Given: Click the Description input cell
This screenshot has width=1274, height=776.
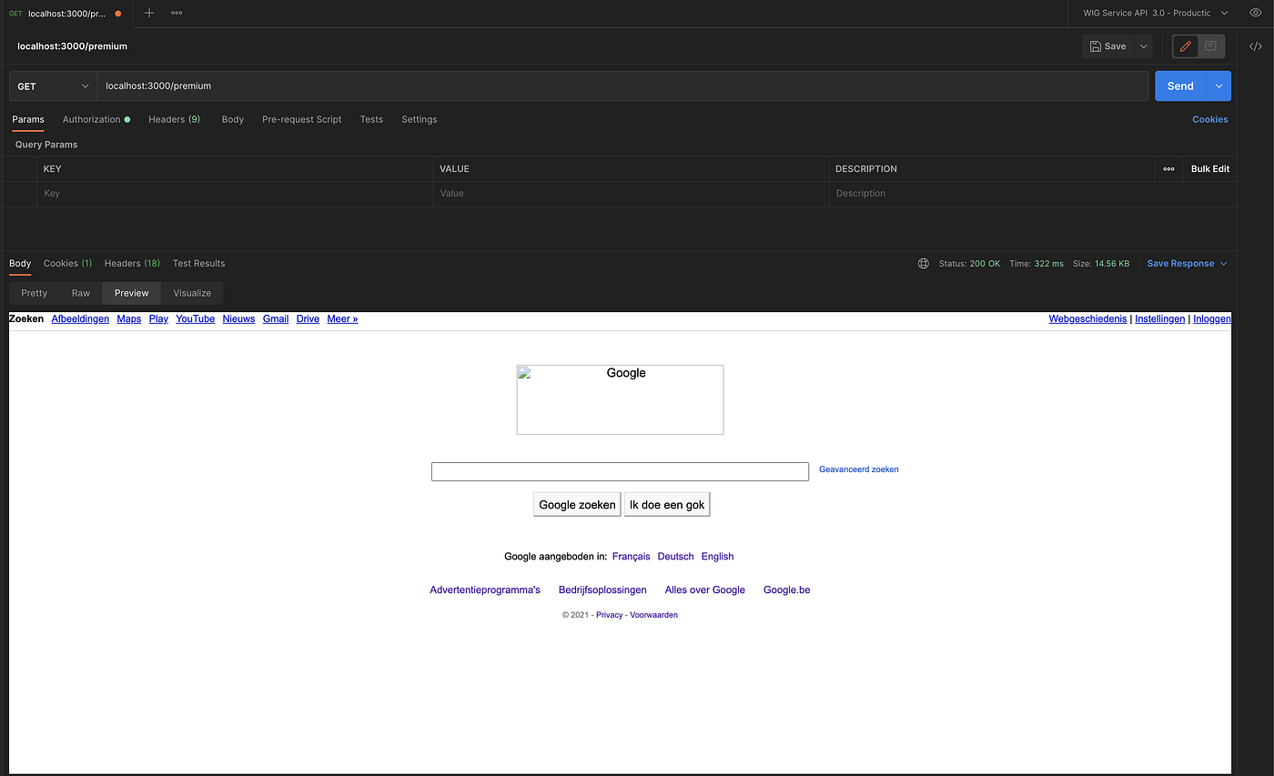Looking at the screenshot, I should coord(1032,194).
